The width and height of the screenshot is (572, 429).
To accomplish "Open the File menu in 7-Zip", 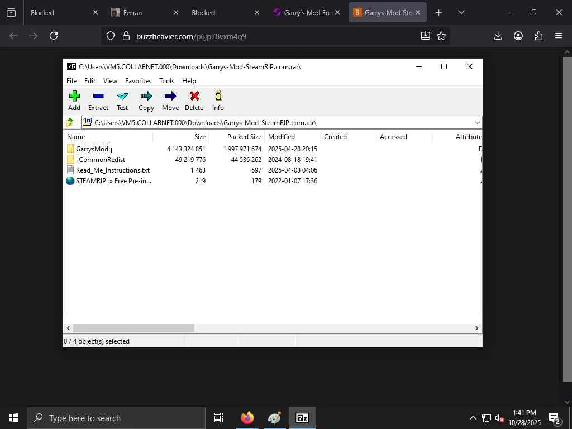I will (x=71, y=80).
